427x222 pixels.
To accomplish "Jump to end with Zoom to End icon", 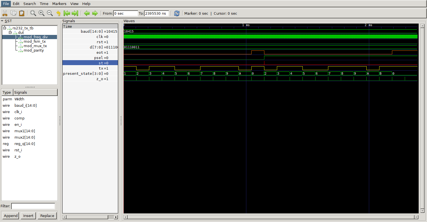I will click(75, 13).
